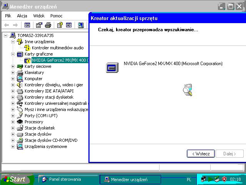Open Properties via the toolbar icon
Screen dimensions: 246x185
click(x=39, y=25)
